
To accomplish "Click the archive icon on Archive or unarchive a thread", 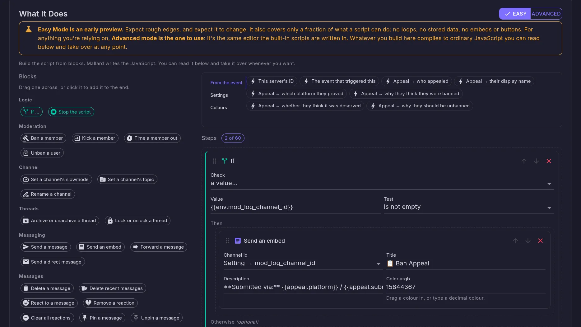I will (x=26, y=221).
